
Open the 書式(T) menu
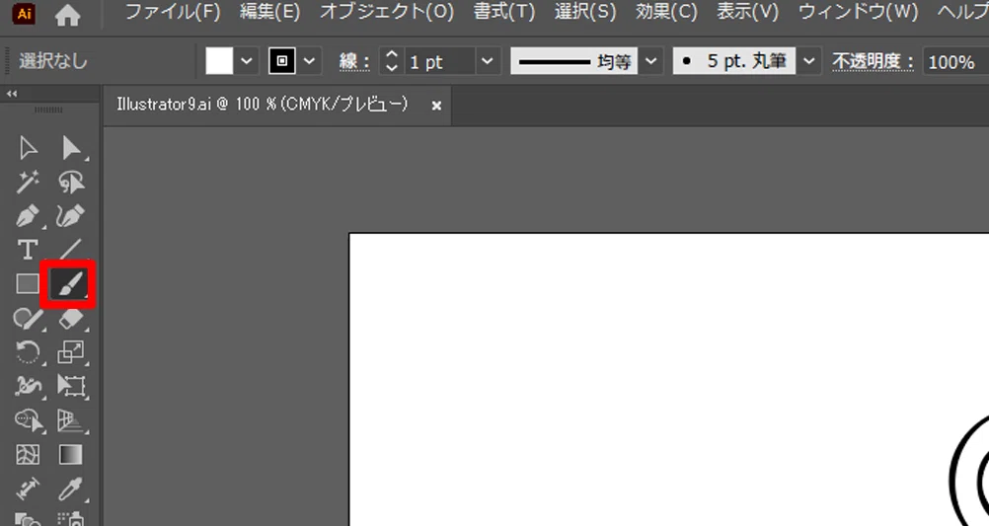coord(504,12)
